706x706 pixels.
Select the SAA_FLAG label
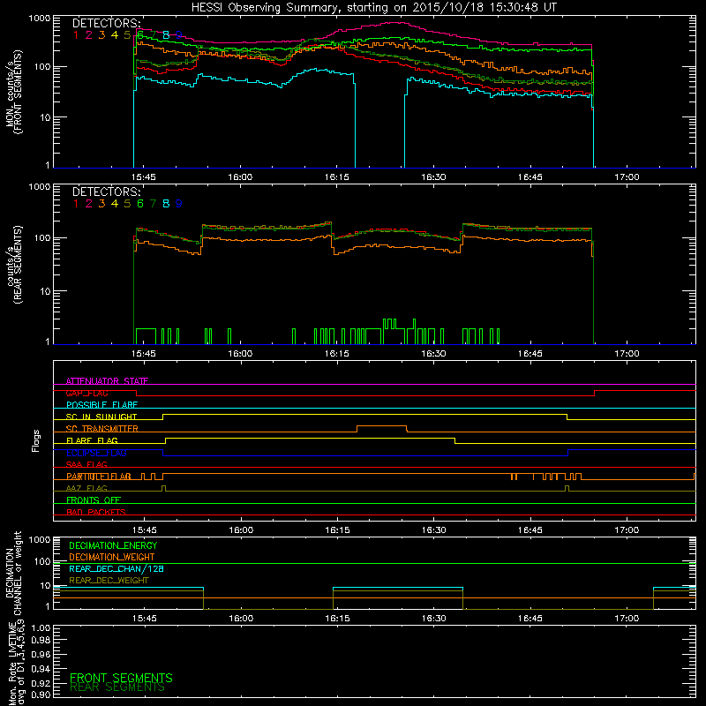(x=86, y=464)
